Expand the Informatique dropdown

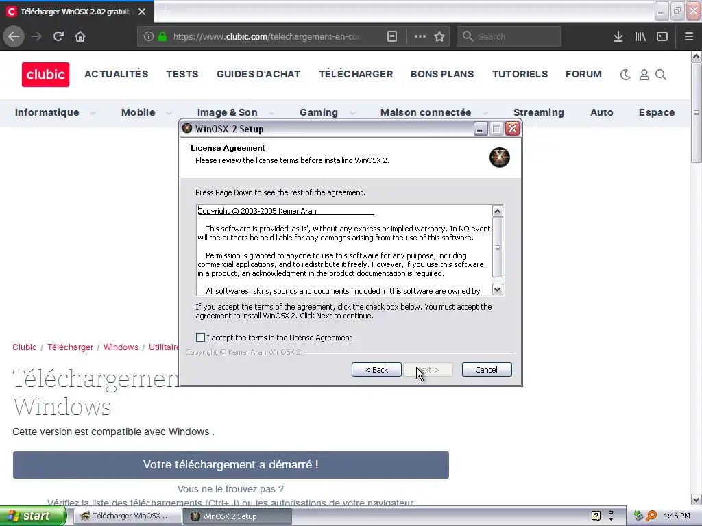point(93,113)
